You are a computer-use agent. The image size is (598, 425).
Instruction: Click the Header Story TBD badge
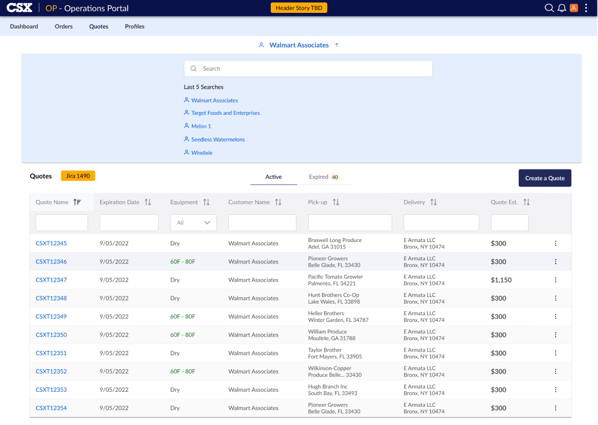pyautogui.click(x=299, y=8)
